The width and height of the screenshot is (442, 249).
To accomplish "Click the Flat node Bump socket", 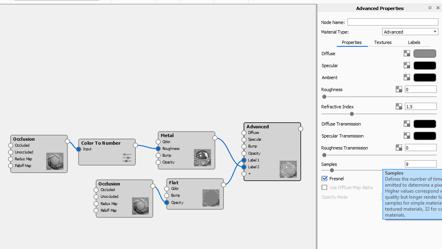I will tap(167, 195).
